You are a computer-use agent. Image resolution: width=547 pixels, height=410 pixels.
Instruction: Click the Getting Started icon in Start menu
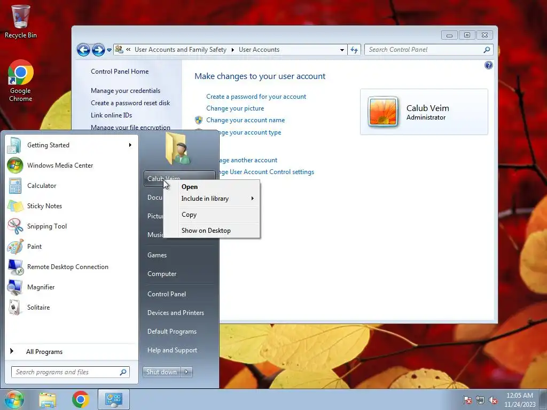coord(14,145)
